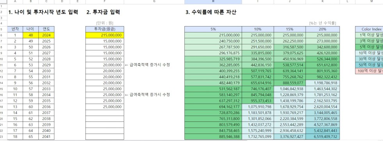This screenshot has height=141, width=383.
Task: Click 급여축적액 증가시 수정 note beside row 11
Action: tap(147, 65)
